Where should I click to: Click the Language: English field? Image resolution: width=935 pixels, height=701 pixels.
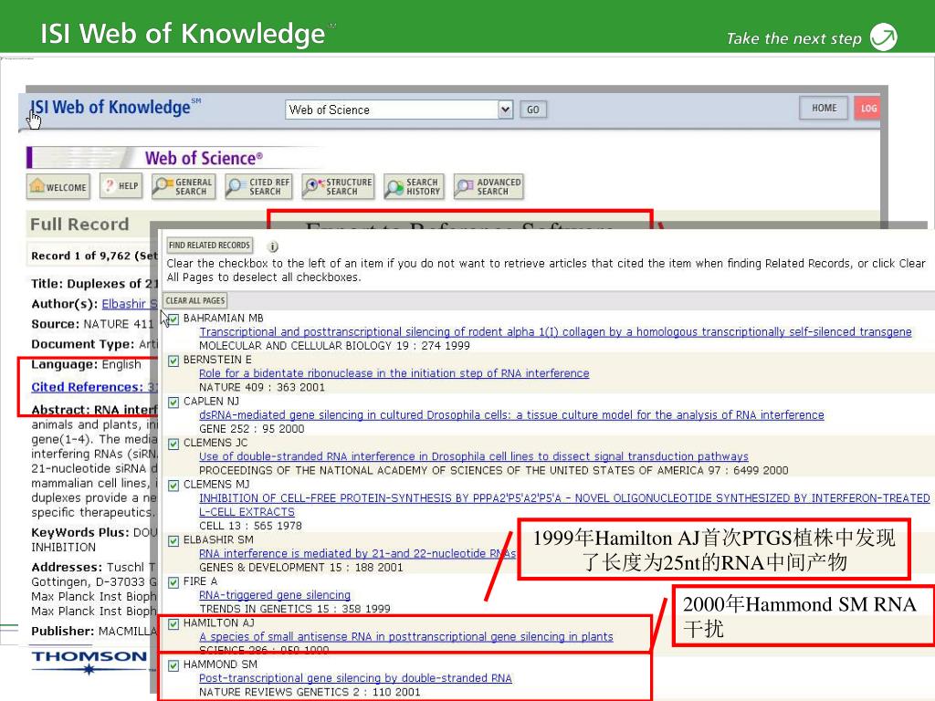pyautogui.click(x=87, y=364)
